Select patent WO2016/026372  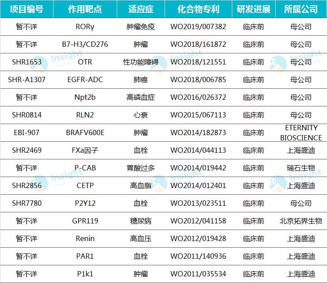point(198,98)
